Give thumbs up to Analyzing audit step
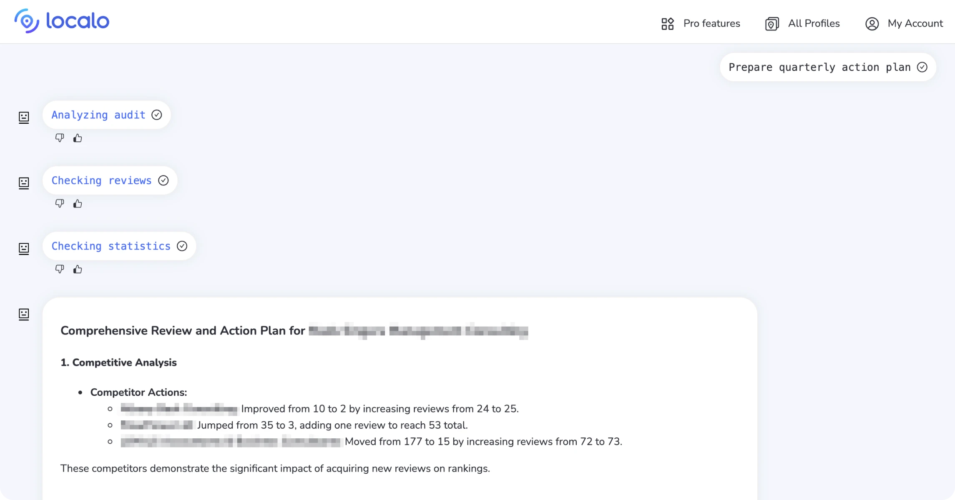955x500 pixels. pos(78,137)
